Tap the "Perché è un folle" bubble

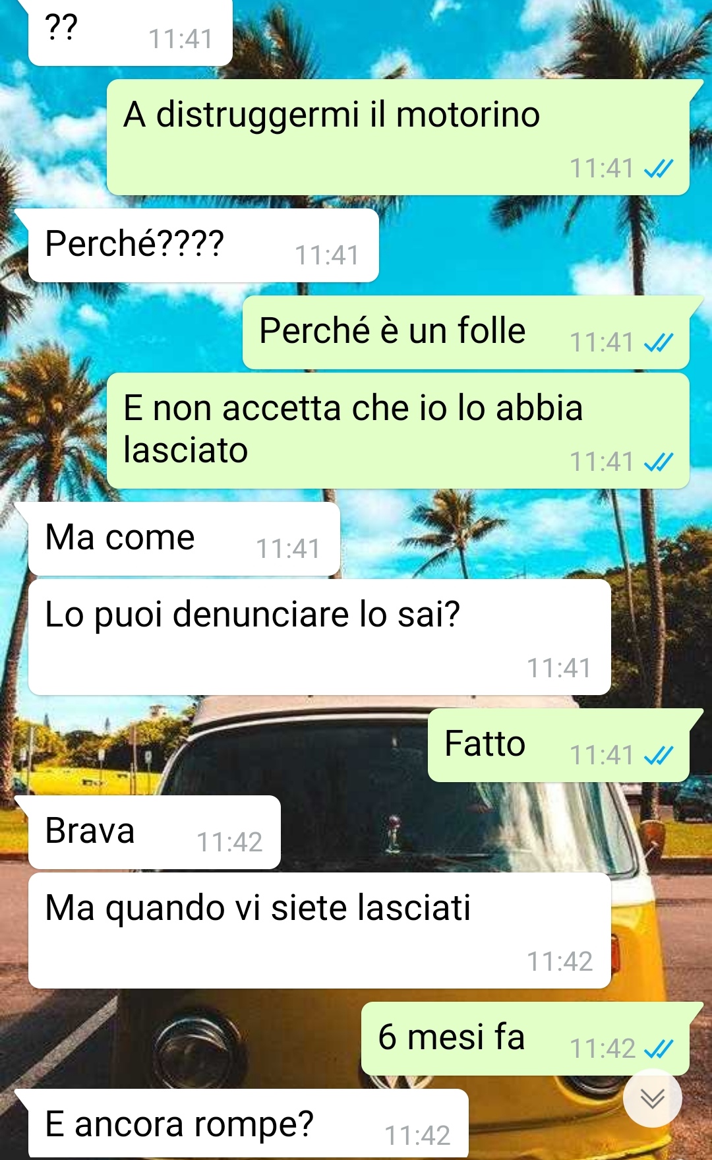[x=466, y=332]
